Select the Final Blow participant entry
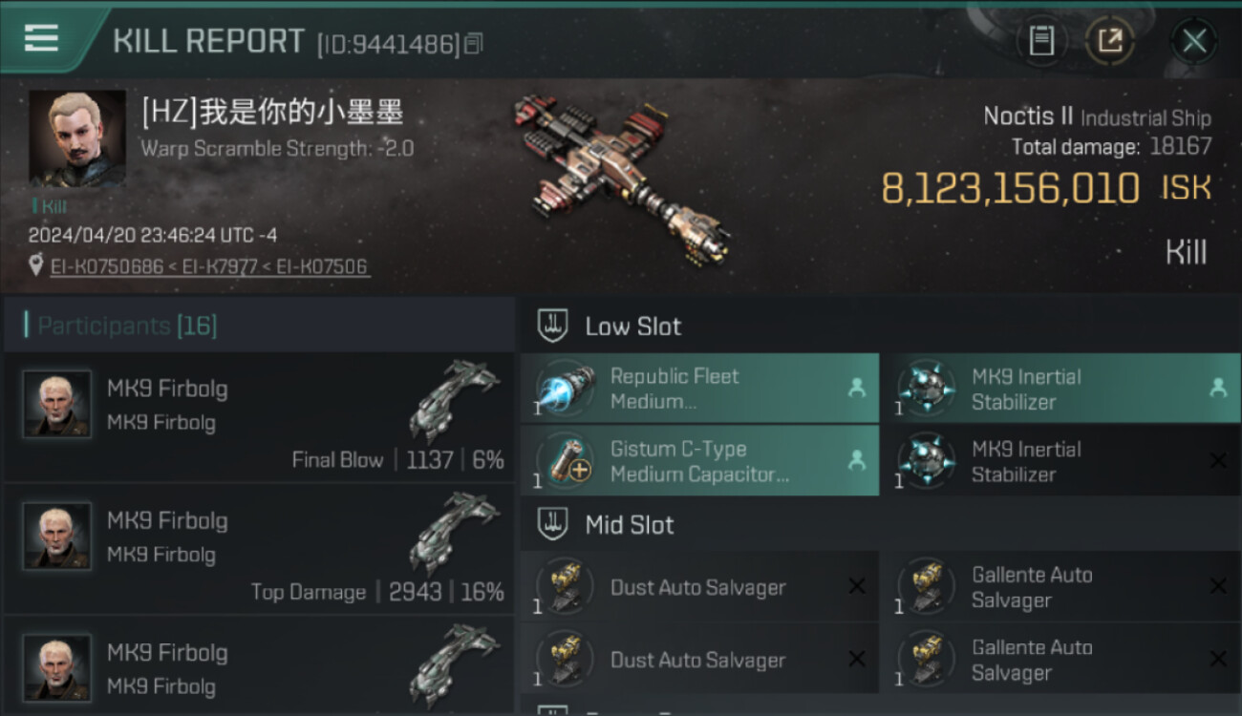The image size is (1242, 716). [x=259, y=417]
